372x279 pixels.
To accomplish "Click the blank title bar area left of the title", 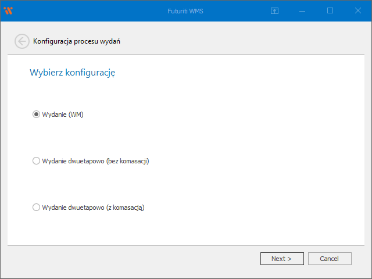I will 87,10.
